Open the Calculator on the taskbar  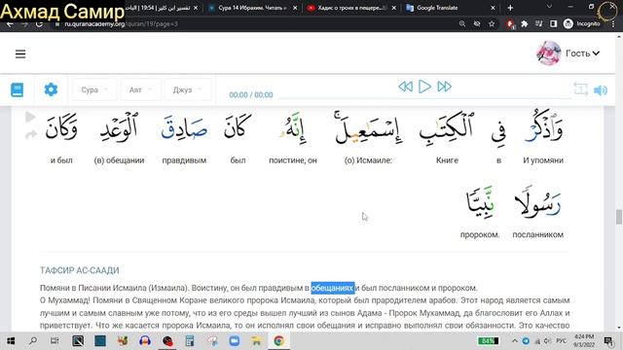[190, 341]
